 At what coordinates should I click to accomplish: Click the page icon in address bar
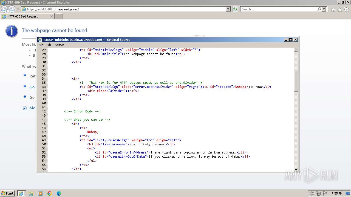pos(24,9)
